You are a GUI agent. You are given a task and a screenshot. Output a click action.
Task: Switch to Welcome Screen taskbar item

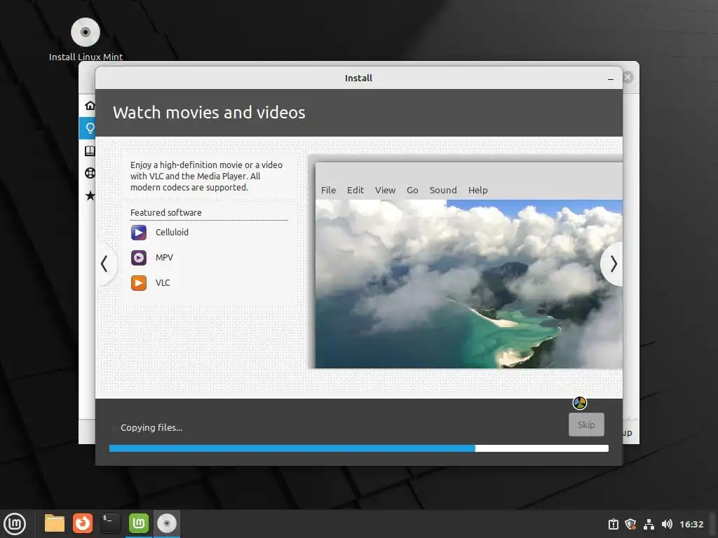pyautogui.click(x=139, y=523)
